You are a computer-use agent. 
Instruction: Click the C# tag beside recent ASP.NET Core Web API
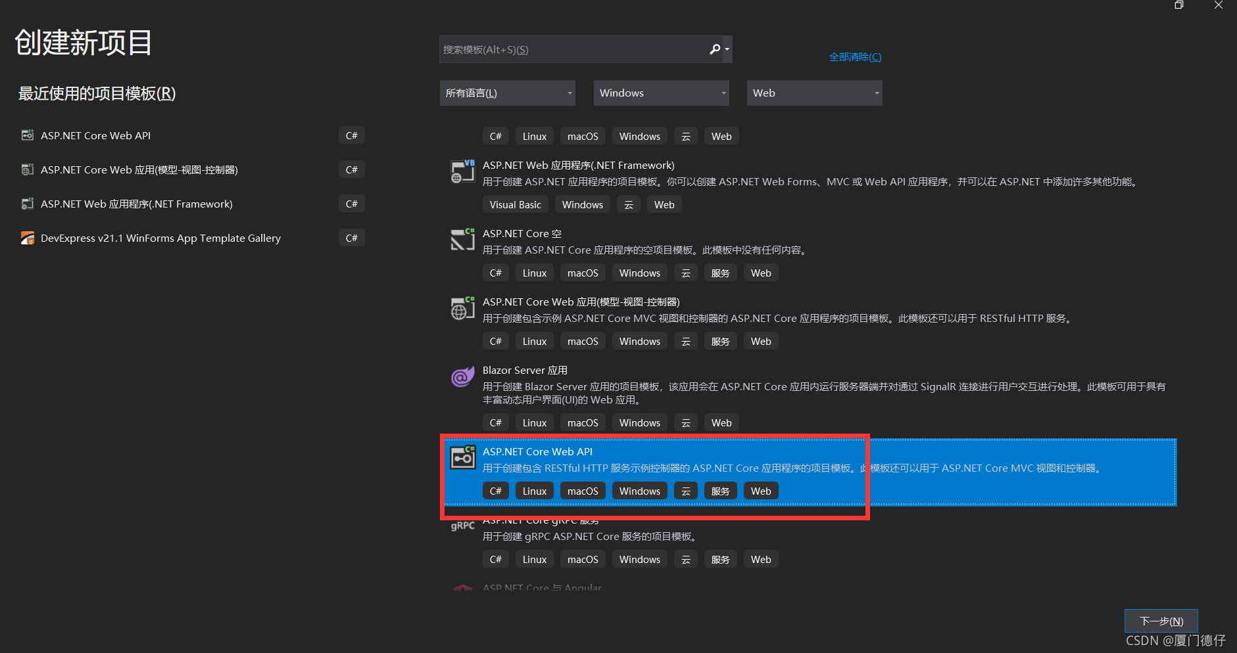(352, 135)
